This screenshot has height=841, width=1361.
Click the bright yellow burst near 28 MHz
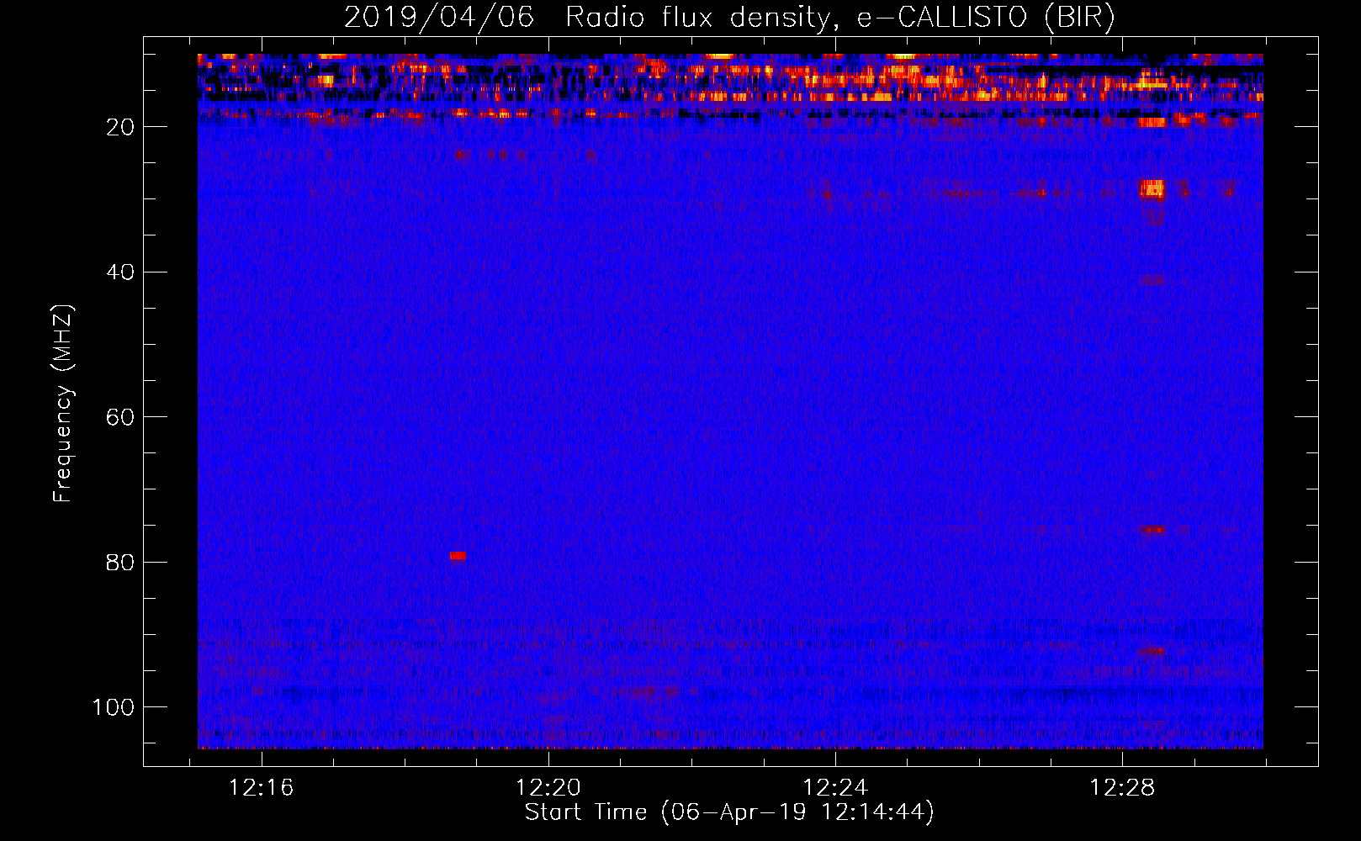(1152, 188)
